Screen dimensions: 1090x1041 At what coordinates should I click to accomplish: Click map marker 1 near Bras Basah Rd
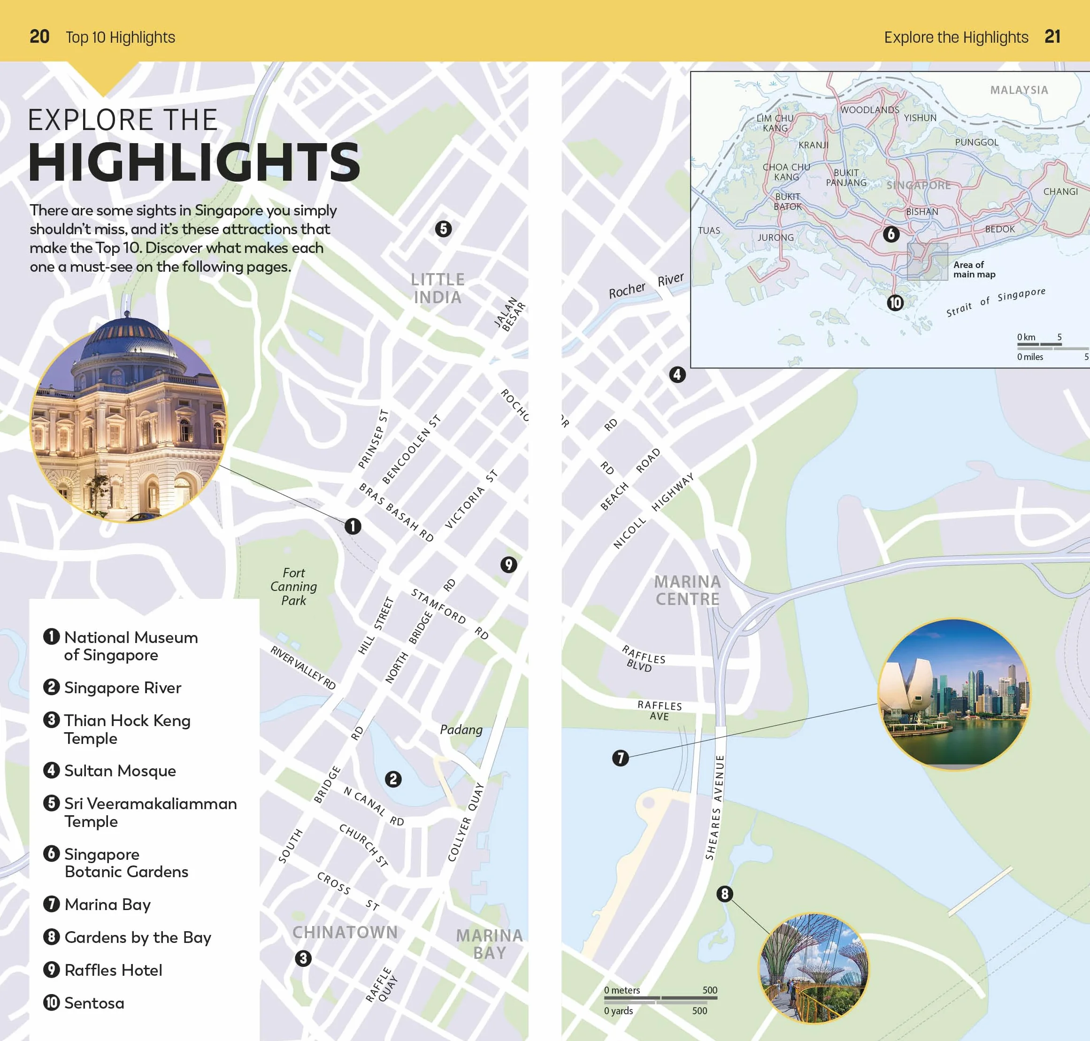pyautogui.click(x=353, y=526)
